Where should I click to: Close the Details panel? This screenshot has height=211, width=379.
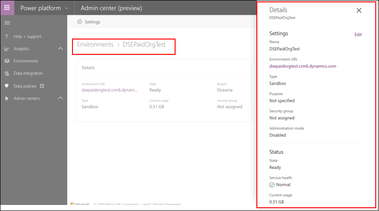coord(359,10)
